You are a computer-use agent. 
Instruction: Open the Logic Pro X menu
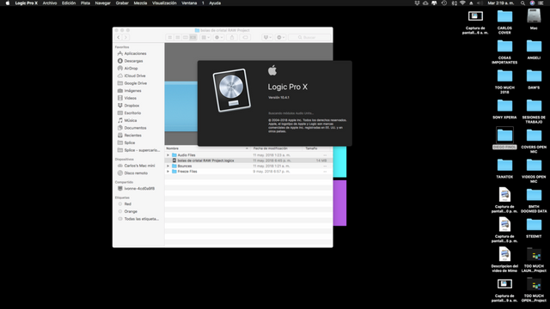tap(27, 3)
